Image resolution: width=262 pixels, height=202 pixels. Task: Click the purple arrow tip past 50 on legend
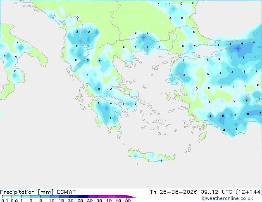(x=131, y=197)
